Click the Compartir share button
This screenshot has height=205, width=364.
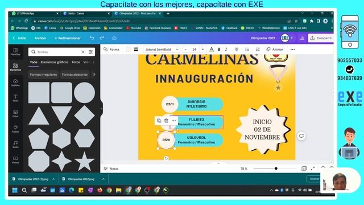point(321,38)
